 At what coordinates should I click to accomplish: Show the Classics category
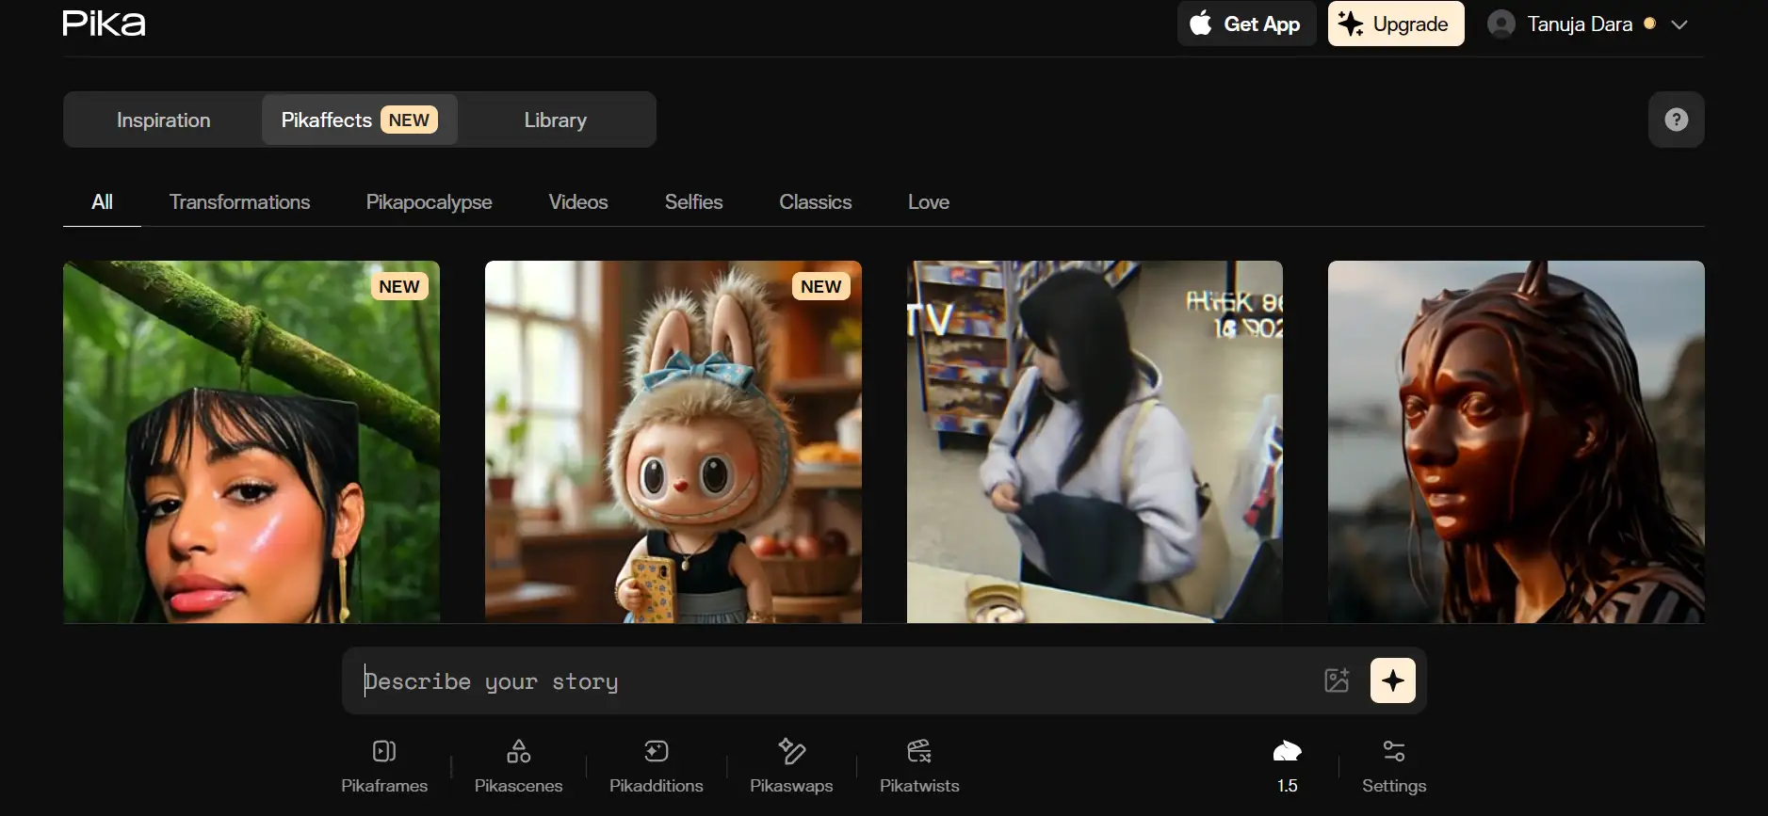coord(815,202)
